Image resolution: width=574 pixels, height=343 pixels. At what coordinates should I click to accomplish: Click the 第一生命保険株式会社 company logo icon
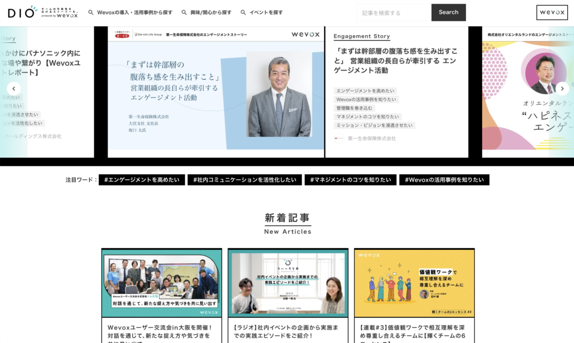click(339, 138)
